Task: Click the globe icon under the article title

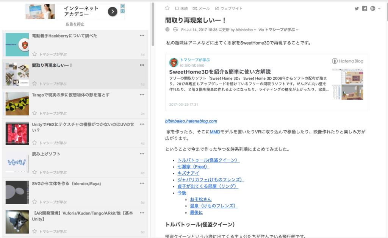Action: tap(167, 30)
